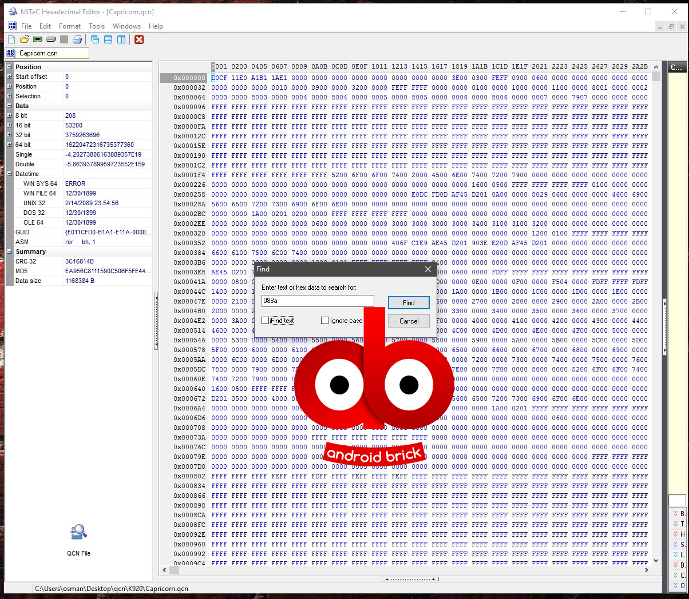This screenshot has width=689, height=599.
Task: Click the memory chip toolbar icon
Action: coord(38,39)
